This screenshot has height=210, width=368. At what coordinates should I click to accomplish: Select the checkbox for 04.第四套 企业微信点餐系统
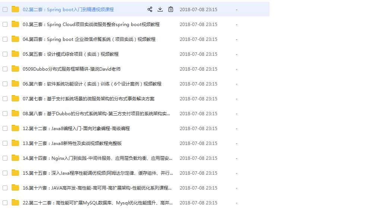[5, 39]
